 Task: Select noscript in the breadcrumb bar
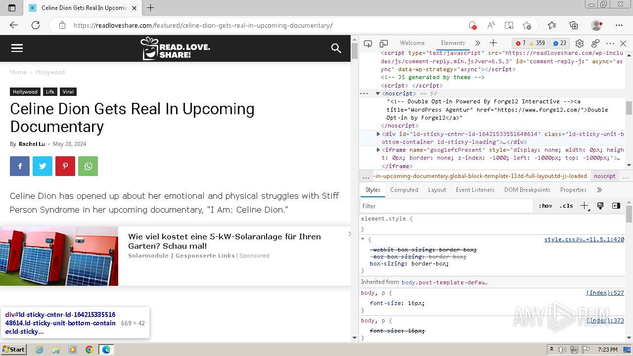pyautogui.click(x=604, y=176)
